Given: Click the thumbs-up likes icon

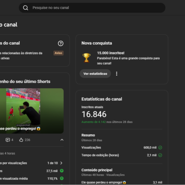Looking at the screenshot, I should coord(21,140).
